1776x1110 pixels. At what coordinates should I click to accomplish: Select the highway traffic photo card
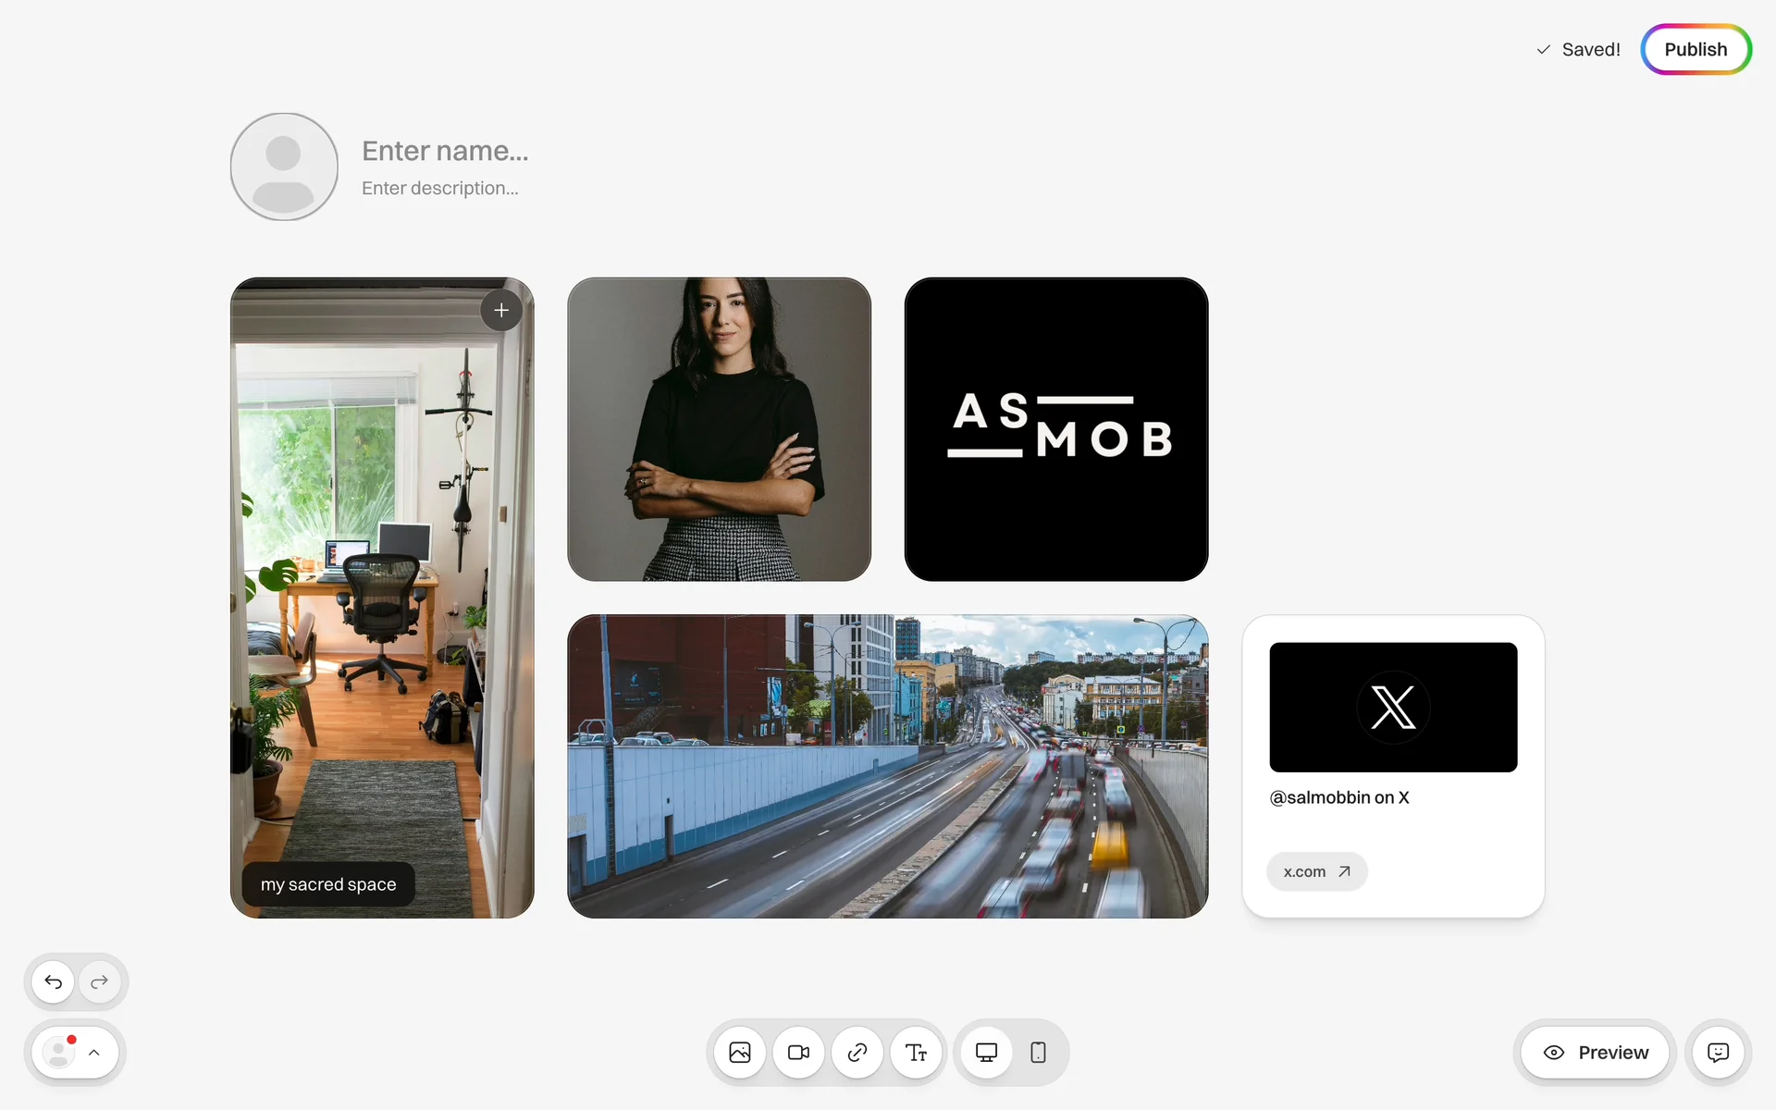tap(887, 766)
